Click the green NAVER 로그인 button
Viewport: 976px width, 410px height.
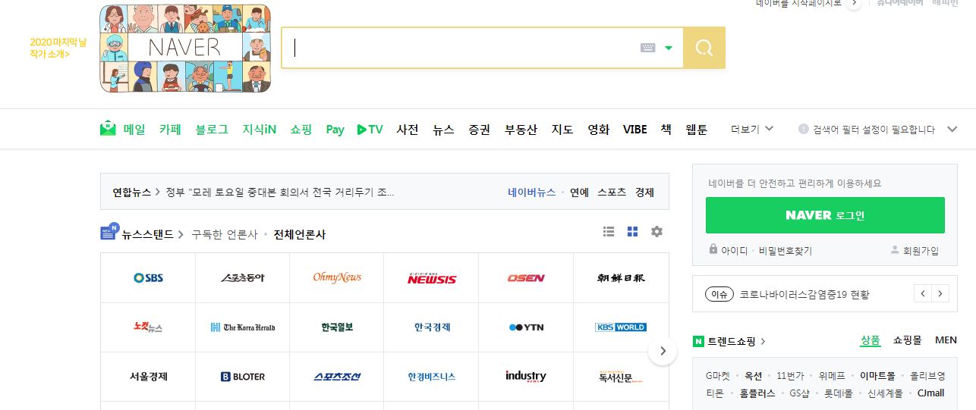tap(825, 215)
